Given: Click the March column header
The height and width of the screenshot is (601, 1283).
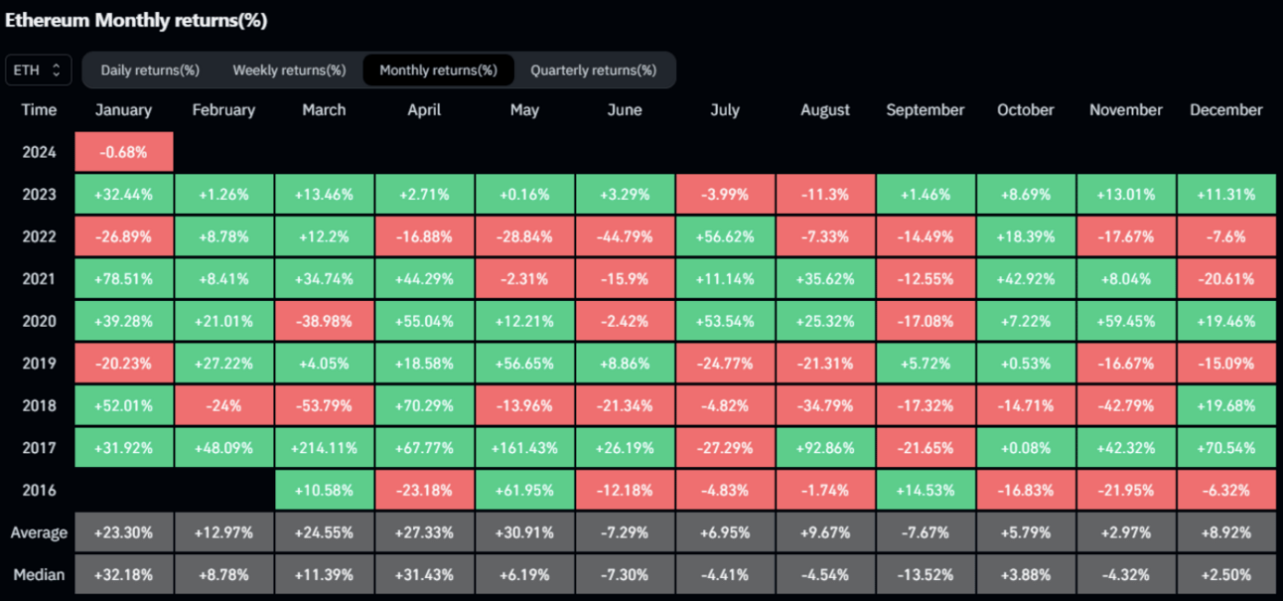Looking at the screenshot, I should pyautogui.click(x=324, y=110).
